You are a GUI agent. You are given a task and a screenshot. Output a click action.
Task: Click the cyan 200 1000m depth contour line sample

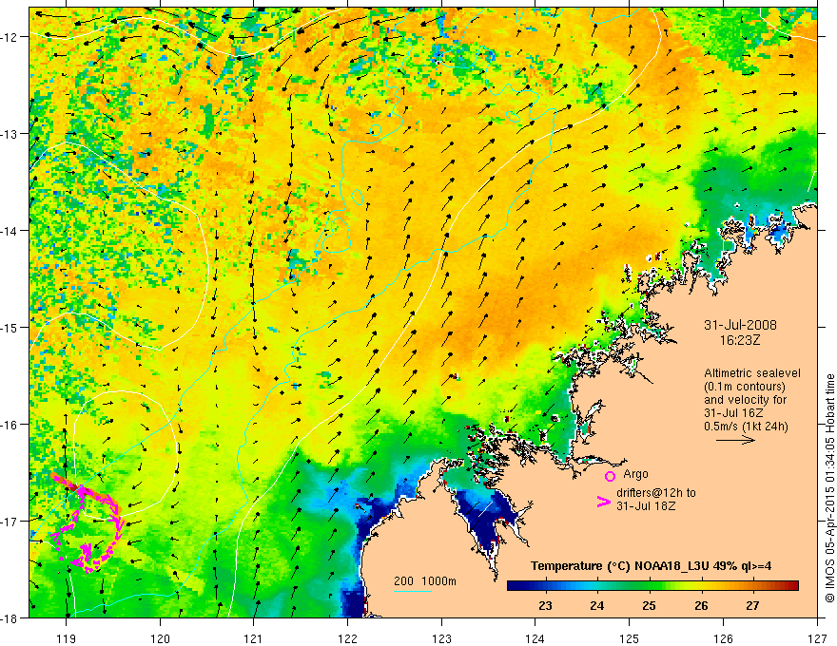pos(413,591)
